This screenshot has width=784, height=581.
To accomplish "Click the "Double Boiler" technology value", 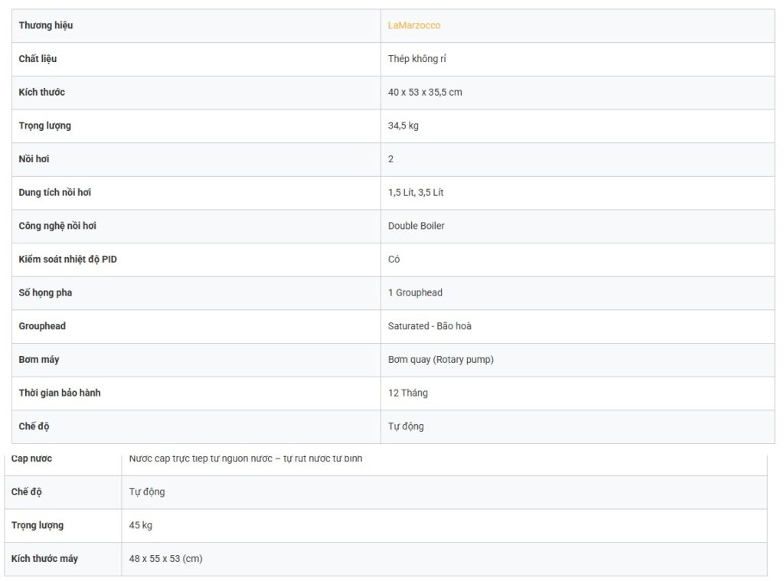I will tap(416, 226).
